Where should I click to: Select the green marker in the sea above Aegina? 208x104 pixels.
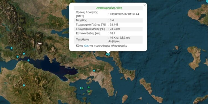[x=89, y=87]
